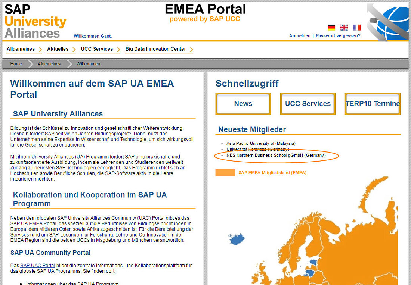Click the Anmelden link
This screenshot has width=411, height=285.
[300, 36]
